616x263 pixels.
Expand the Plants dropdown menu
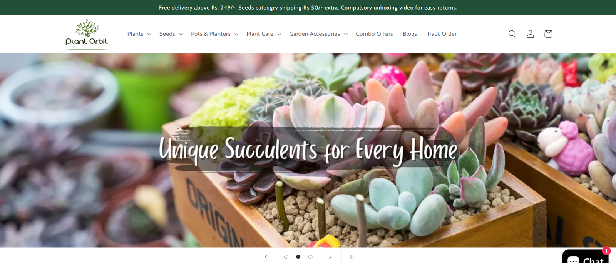point(139,34)
